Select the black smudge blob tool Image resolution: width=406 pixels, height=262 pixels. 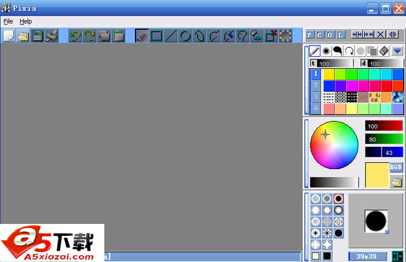click(x=338, y=51)
